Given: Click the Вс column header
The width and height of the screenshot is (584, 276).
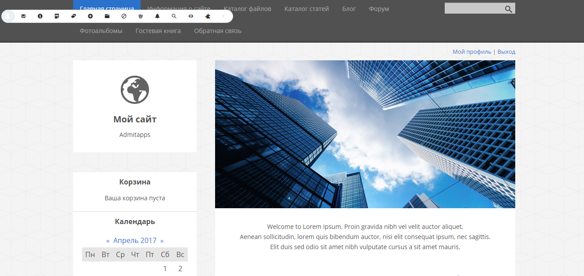Looking at the screenshot, I should pyautogui.click(x=180, y=254).
